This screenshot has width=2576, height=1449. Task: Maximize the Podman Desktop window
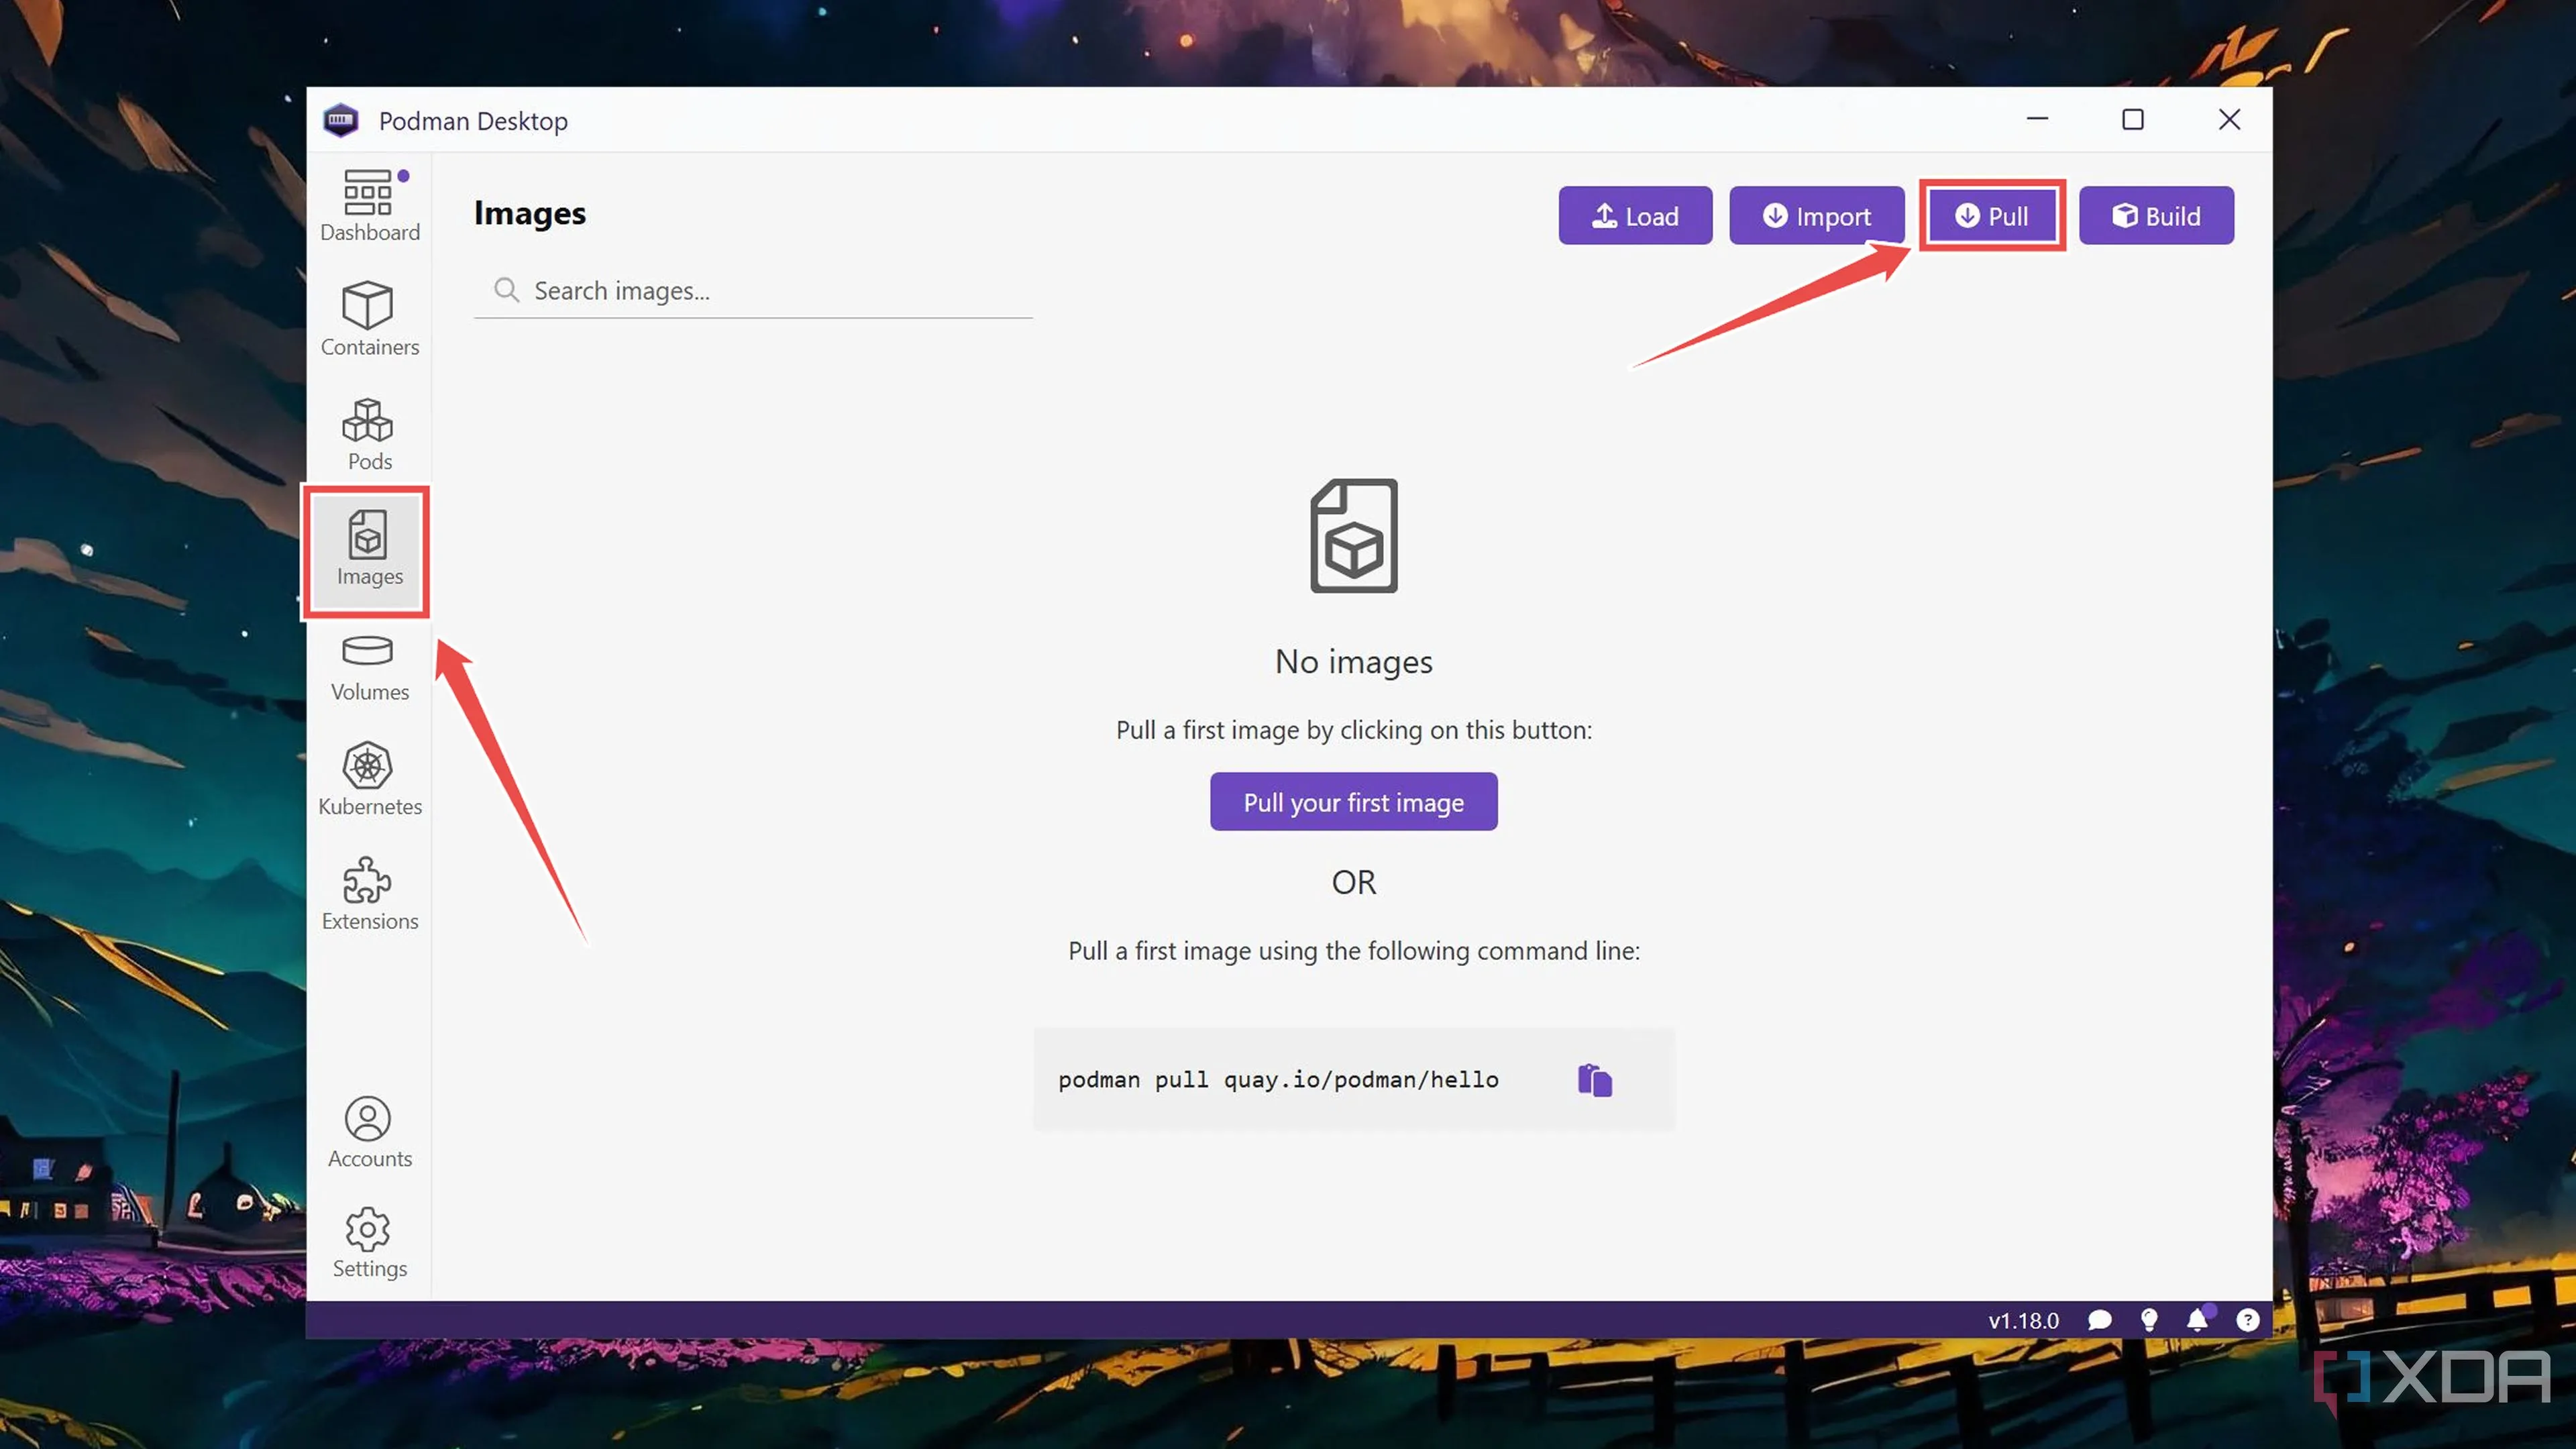[x=2132, y=119]
